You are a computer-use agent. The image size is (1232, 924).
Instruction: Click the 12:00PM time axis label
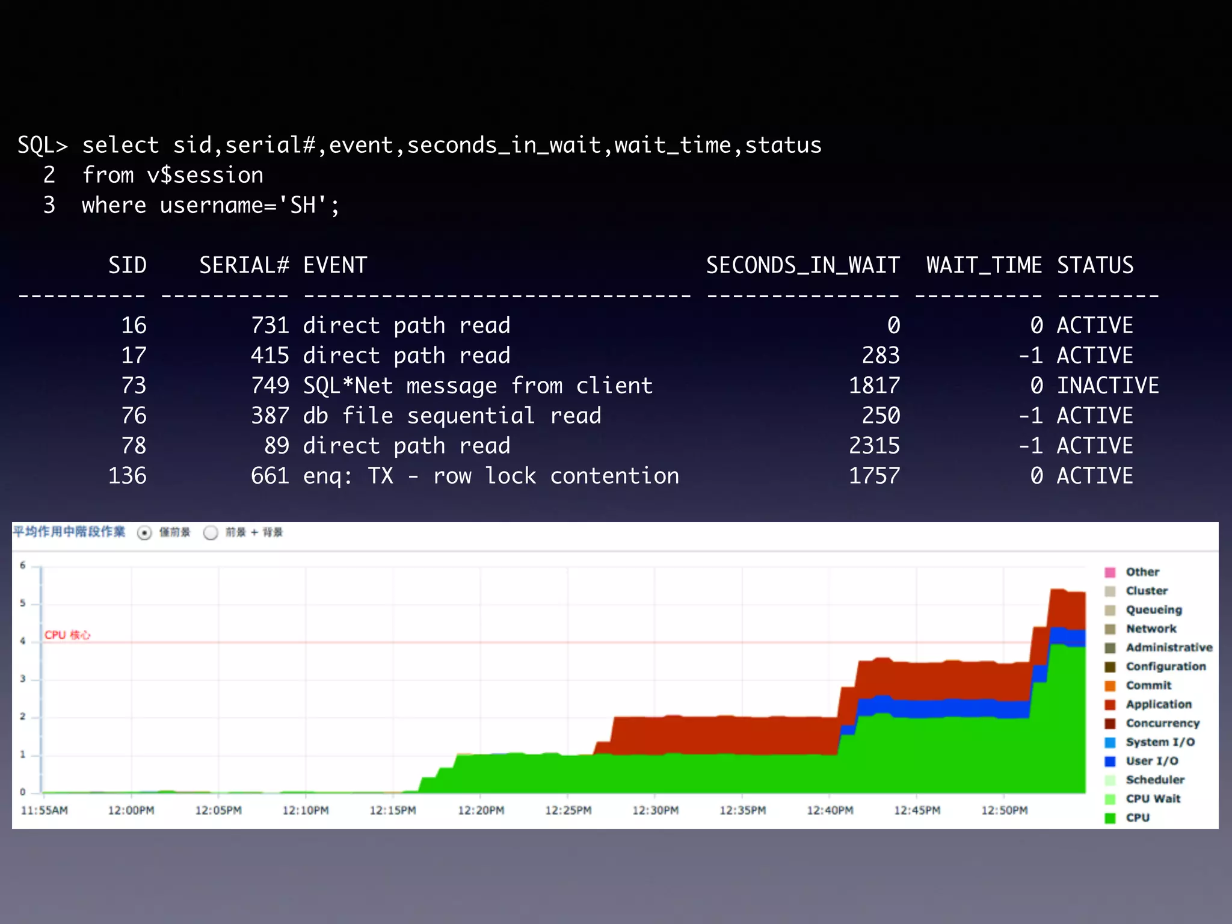(x=131, y=810)
